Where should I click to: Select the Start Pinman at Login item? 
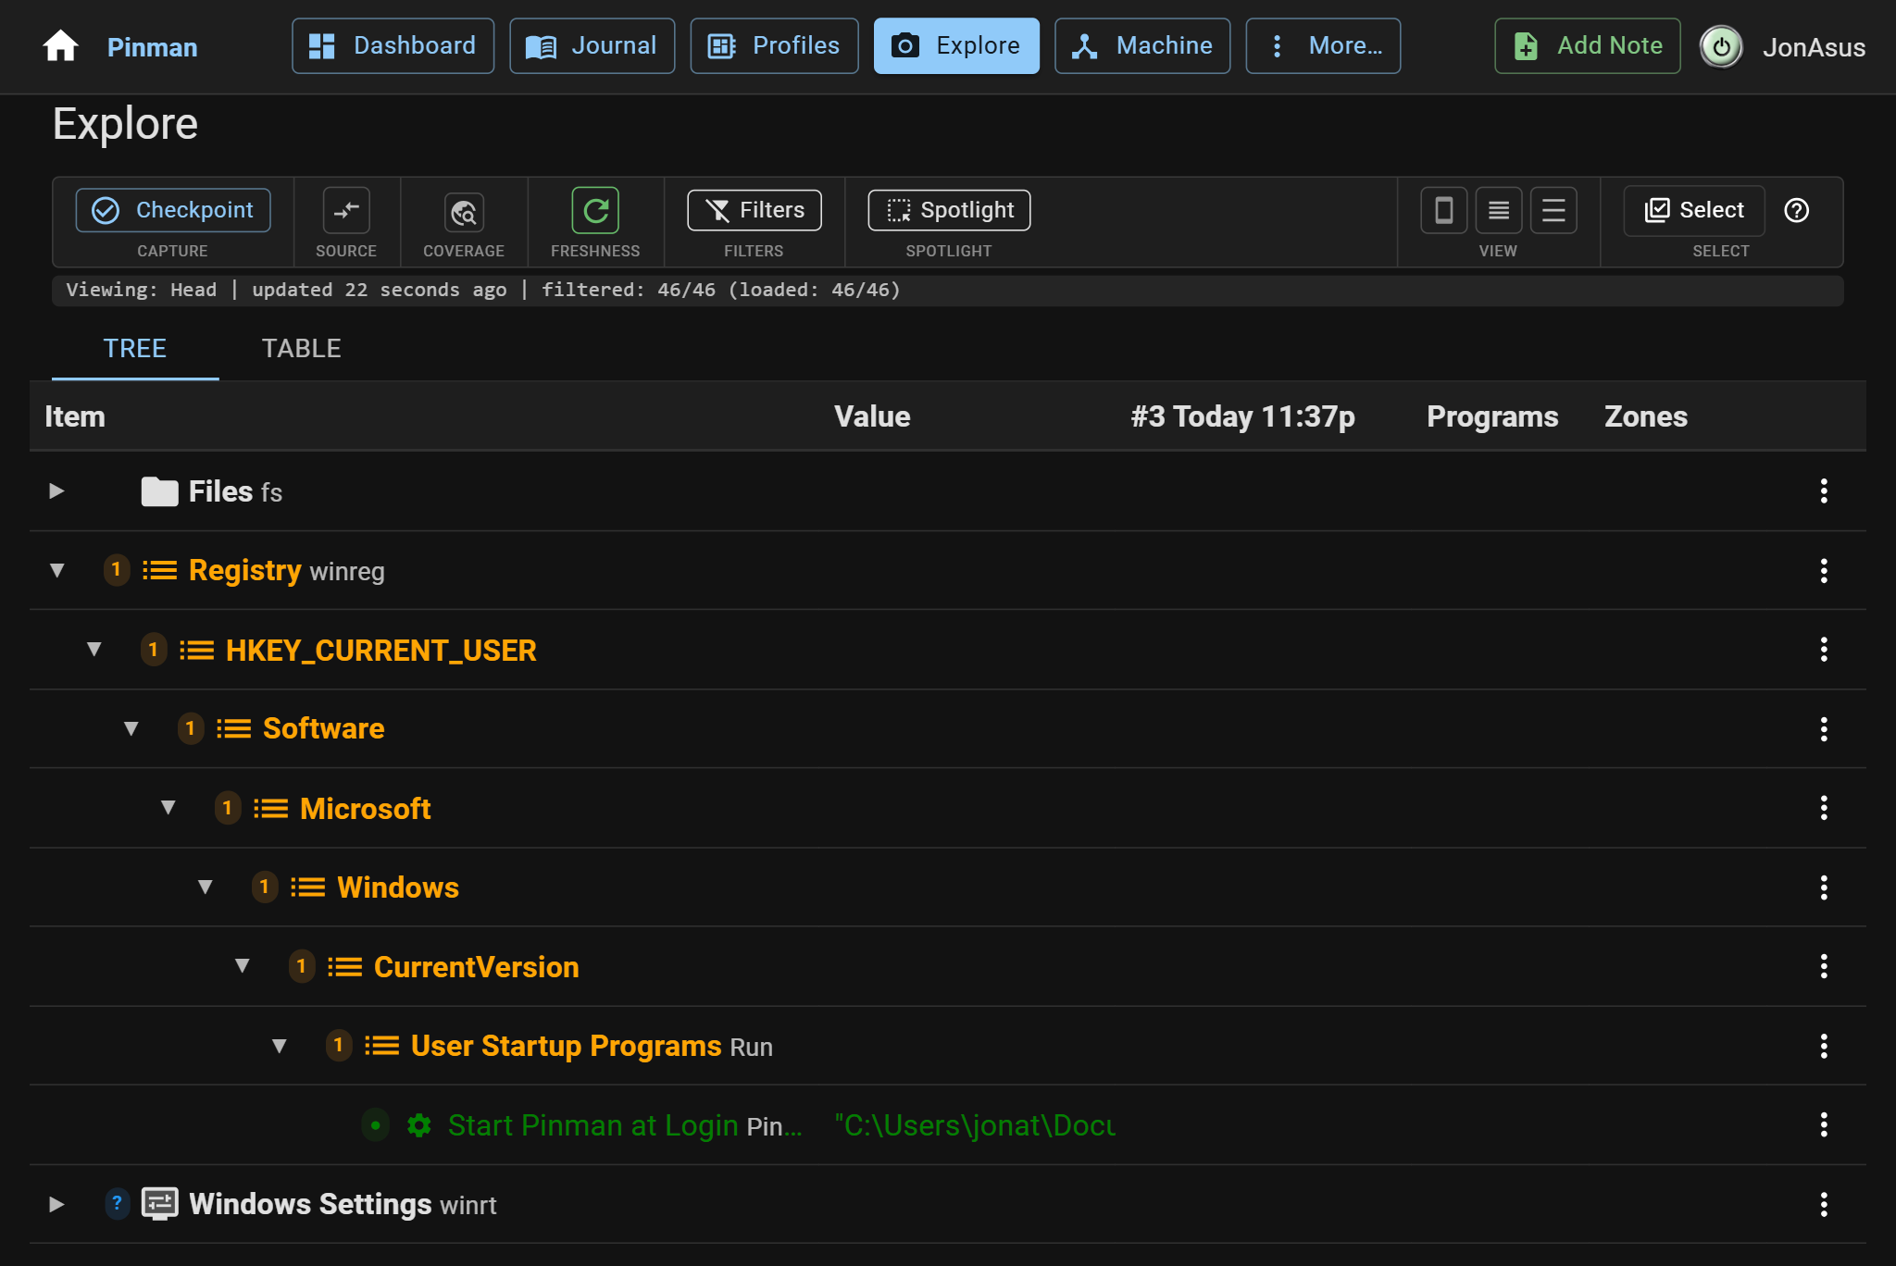pos(593,1125)
